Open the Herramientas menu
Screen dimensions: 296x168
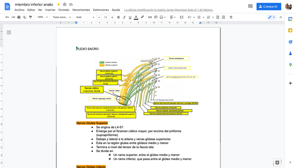81,10
